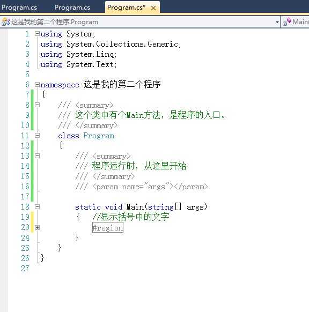Click the class name 'Program' on line 11
This screenshot has width=309, height=312.
[99, 136]
